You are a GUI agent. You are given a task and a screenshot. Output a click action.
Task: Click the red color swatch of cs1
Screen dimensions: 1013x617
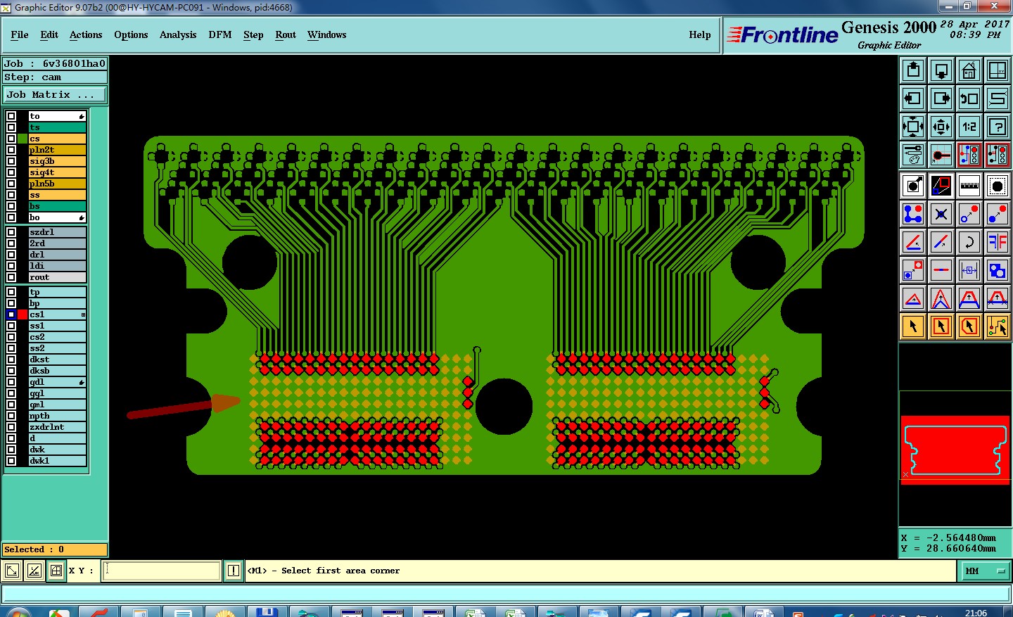(23, 314)
